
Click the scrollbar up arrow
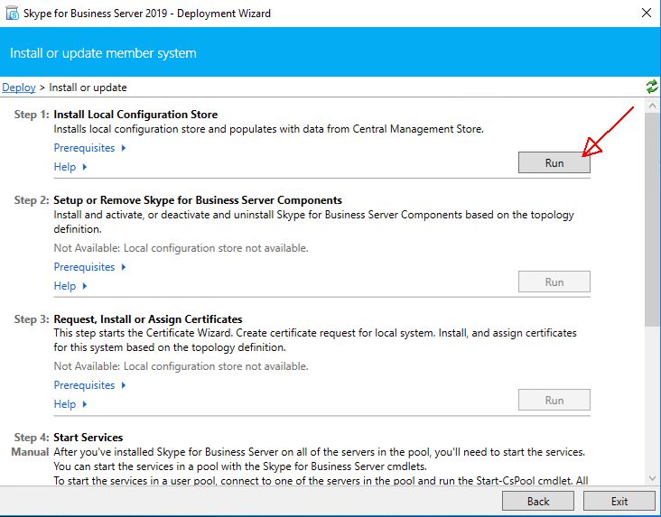pos(652,106)
